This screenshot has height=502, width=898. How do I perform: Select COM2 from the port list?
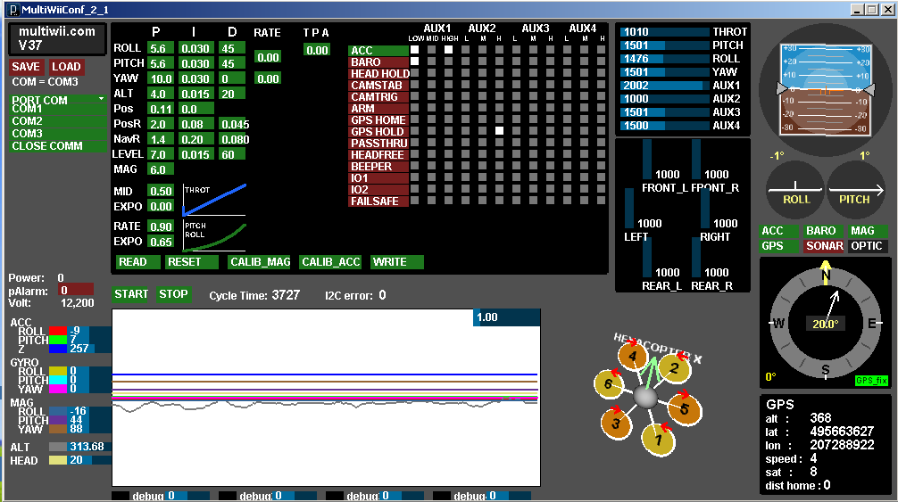(x=28, y=120)
